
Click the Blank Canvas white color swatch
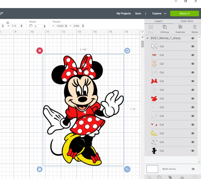(152, 169)
